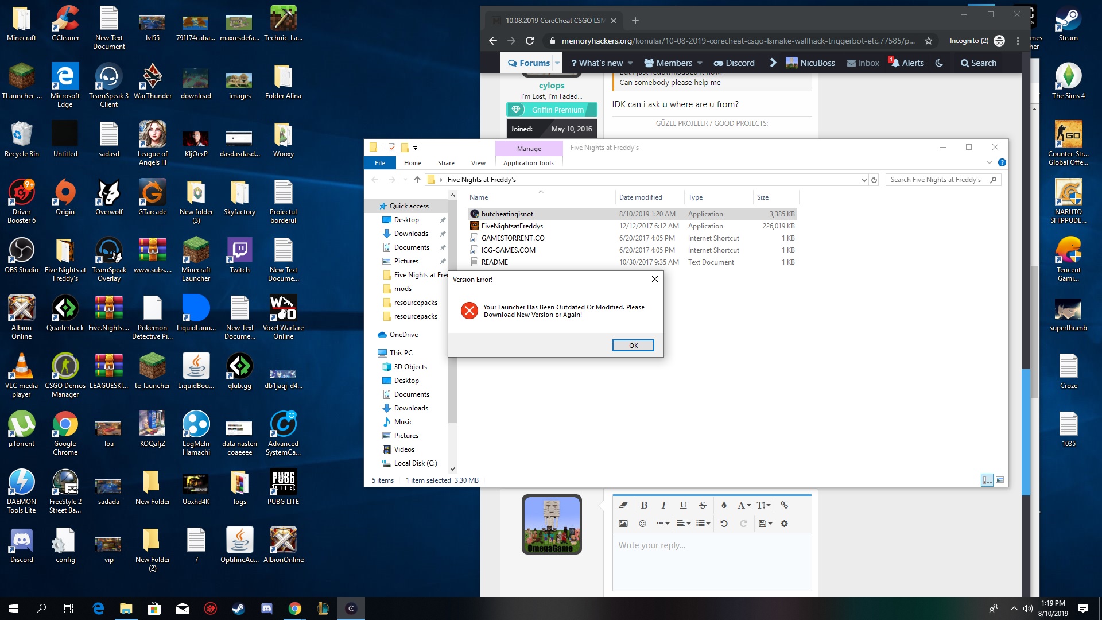Image resolution: width=1102 pixels, height=620 pixels.
Task: Select the Application Tools tab
Action: (529, 163)
